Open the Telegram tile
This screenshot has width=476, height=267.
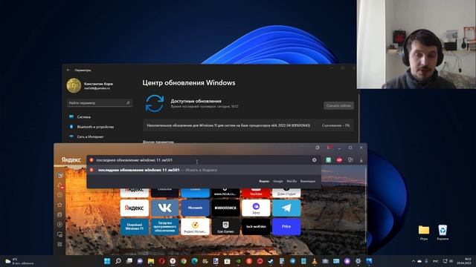[286, 208]
